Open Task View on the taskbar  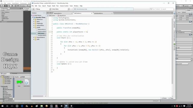click(x=12, y=106)
